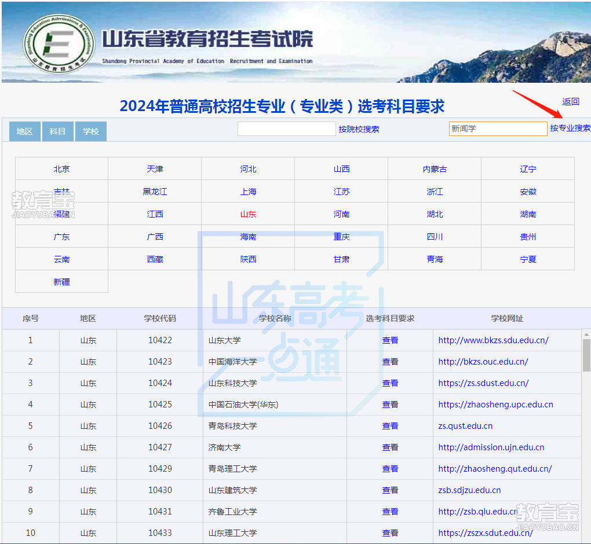Select 江苏 region

[341, 192]
